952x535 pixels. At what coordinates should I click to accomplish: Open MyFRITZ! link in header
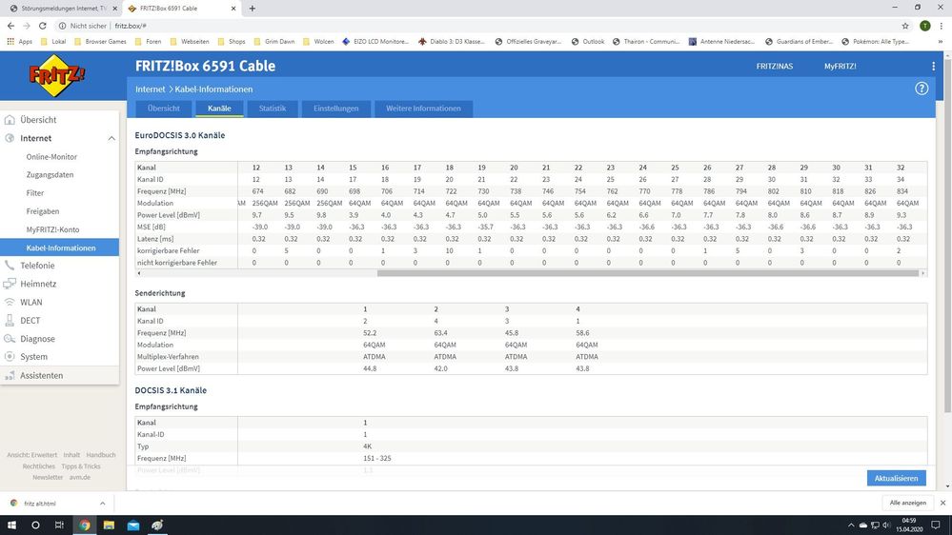click(840, 66)
